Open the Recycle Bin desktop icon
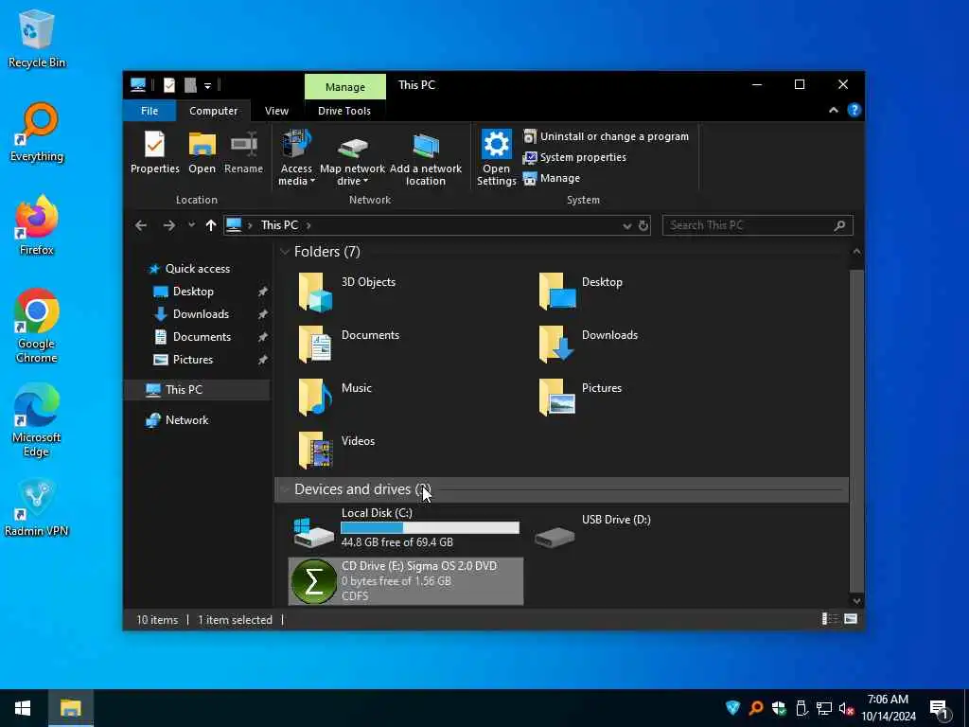The height and width of the screenshot is (727, 969). (37, 40)
